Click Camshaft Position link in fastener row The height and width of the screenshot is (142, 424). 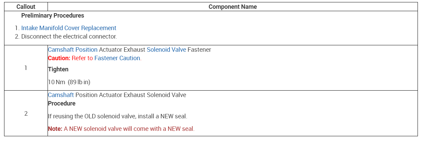click(x=73, y=50)
